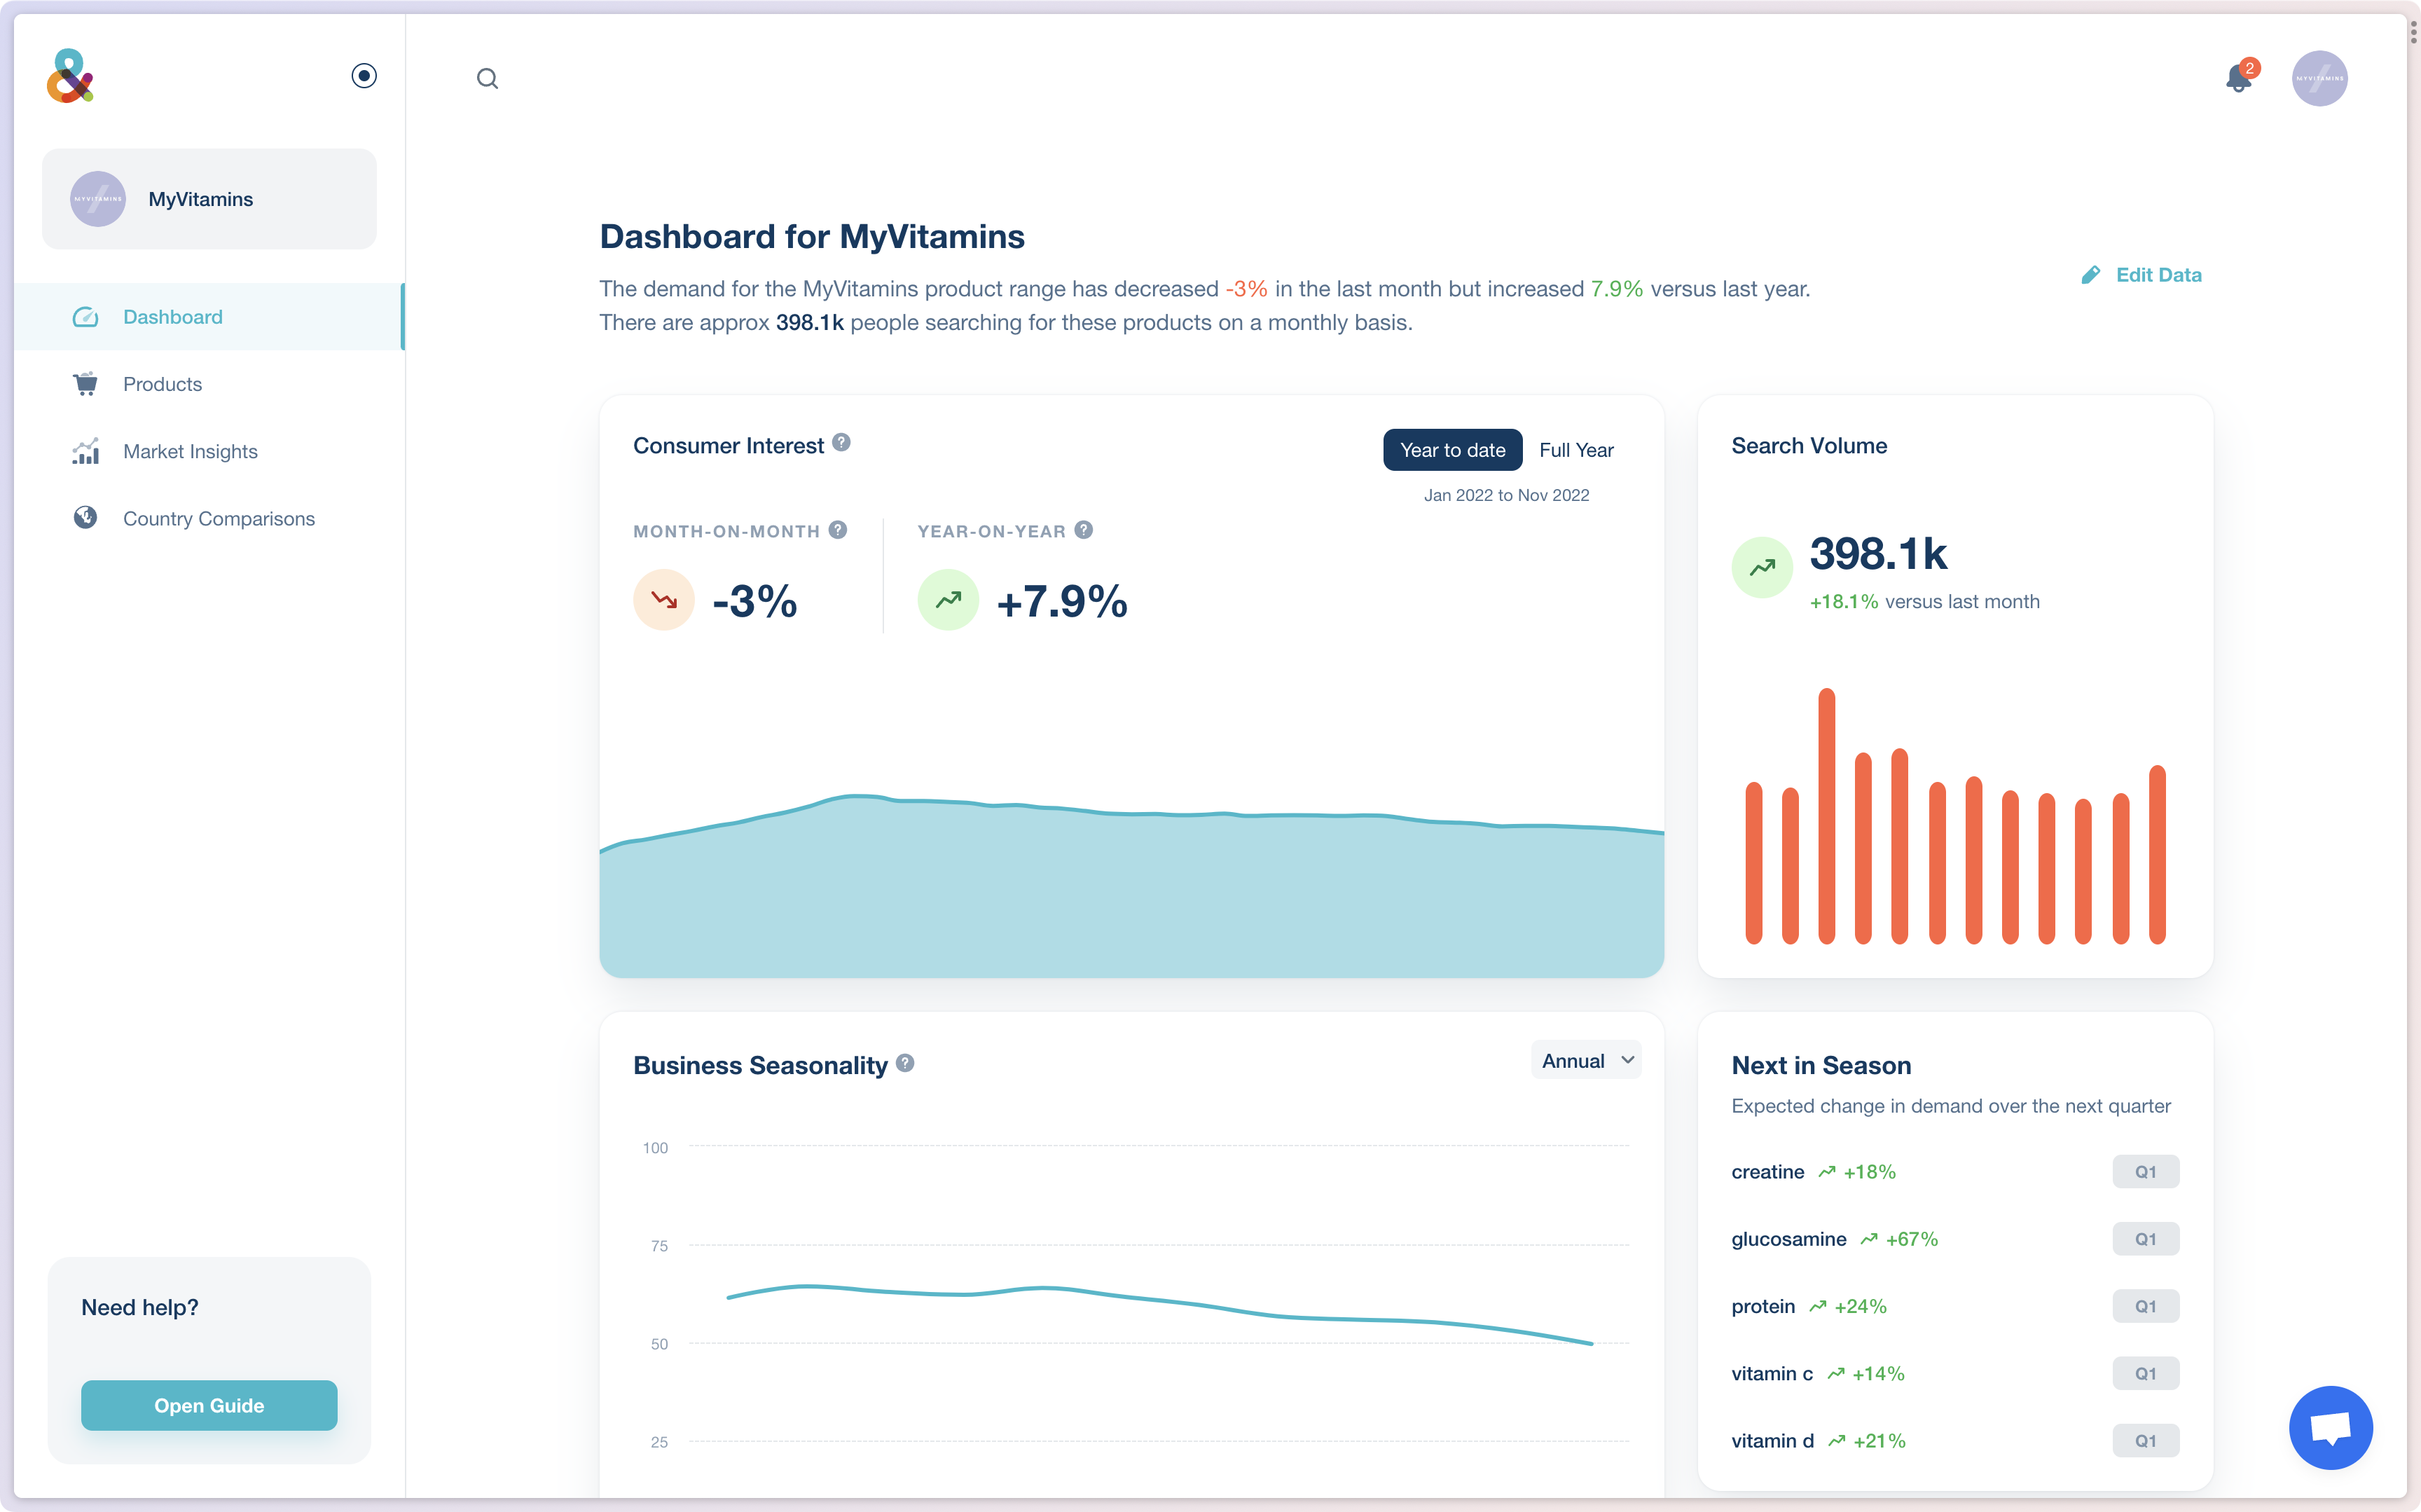This screenshot has height=1512, width=2421.
Task: Click the ampersand logo icon
Action: point(70,76)
